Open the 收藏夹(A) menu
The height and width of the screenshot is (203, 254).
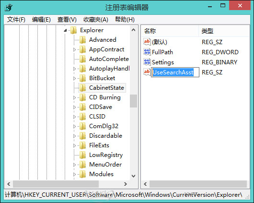pyautogui.click(x=95, y=20)
